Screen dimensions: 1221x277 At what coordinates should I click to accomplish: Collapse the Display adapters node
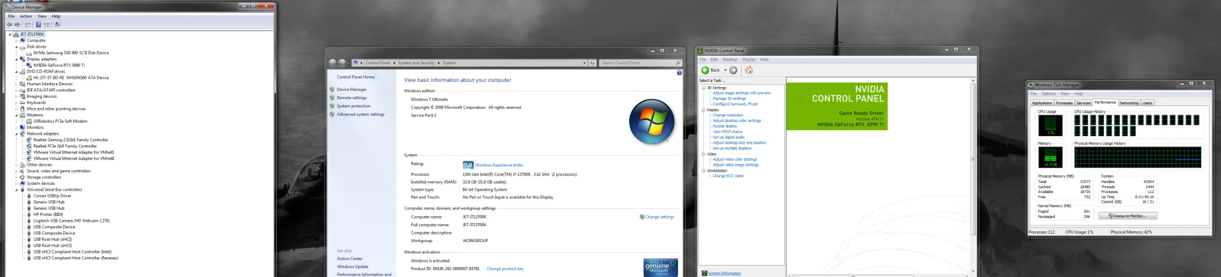tap(17, 59)
